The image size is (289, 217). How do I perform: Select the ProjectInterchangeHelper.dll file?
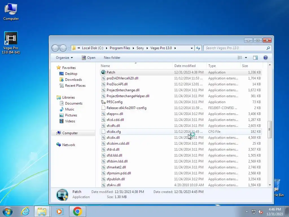tap(181, 96)
